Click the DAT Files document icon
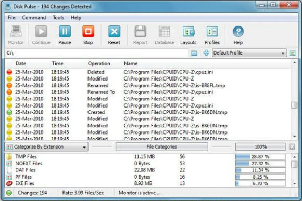This screenshot has width=302, height=201. (x=9, y=170)
